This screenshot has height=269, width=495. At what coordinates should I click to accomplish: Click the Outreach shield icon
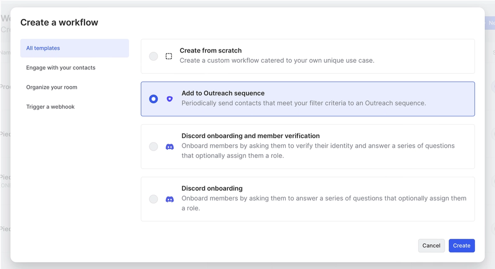pos(169,99)
